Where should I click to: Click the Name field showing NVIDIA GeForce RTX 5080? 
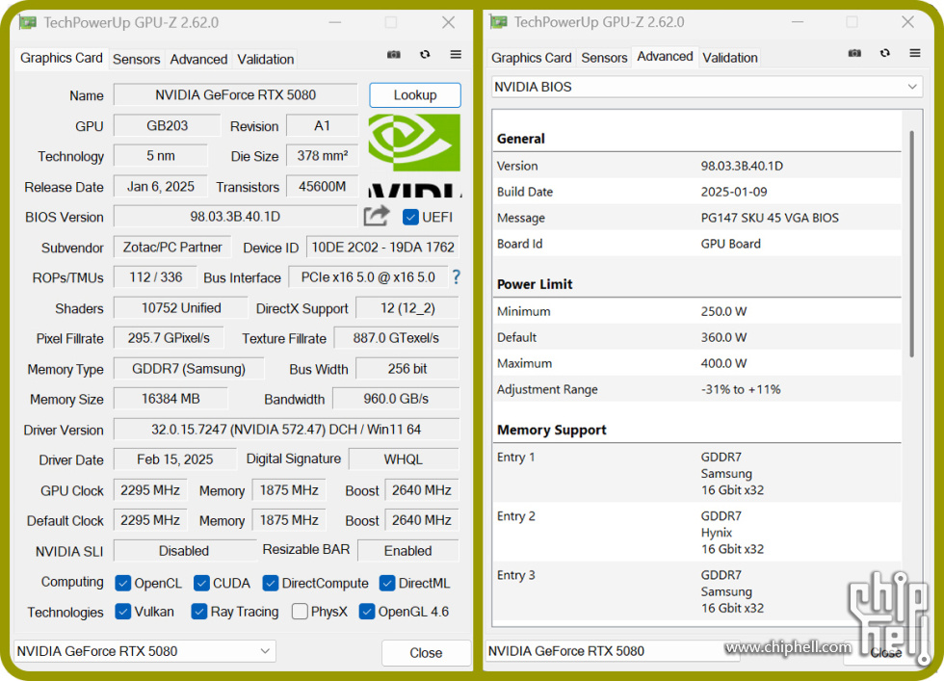coord(235,95)
